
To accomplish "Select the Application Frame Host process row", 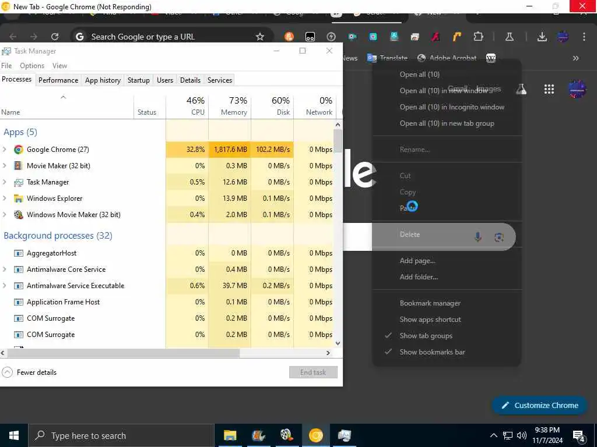I will pos(167,302).
